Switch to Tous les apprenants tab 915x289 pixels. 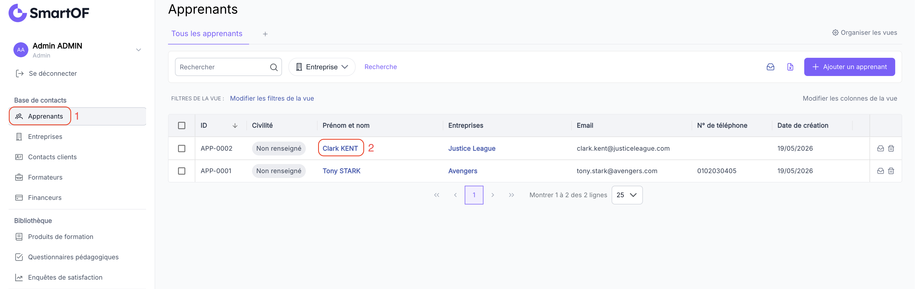[207, 34]
